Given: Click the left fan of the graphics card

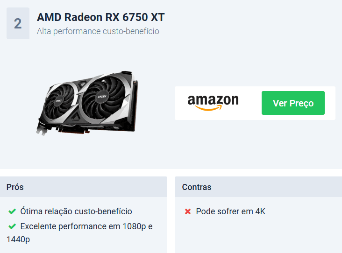Looking at the screenshot, I should [59, 101].
